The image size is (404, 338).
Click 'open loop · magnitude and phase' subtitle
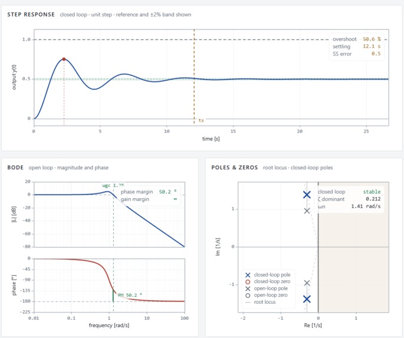[68, 168]
